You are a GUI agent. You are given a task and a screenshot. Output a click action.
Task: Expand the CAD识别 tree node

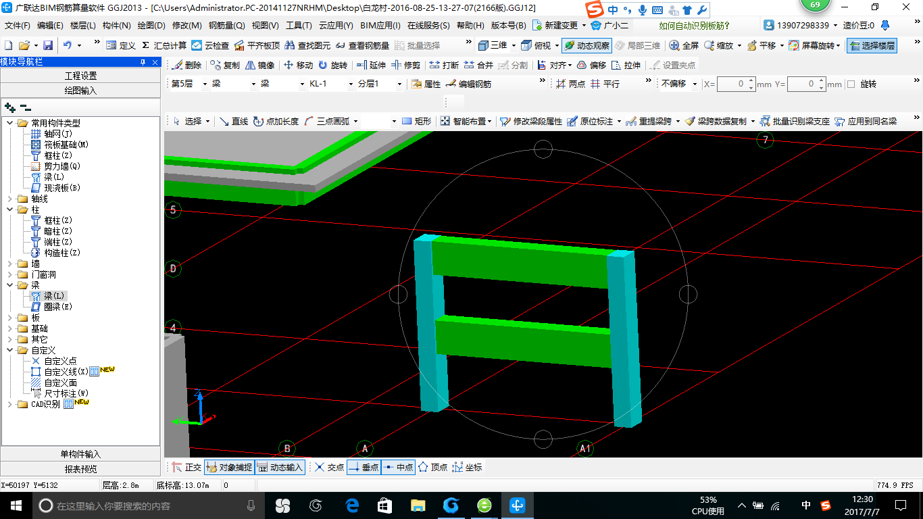[10, 404]
